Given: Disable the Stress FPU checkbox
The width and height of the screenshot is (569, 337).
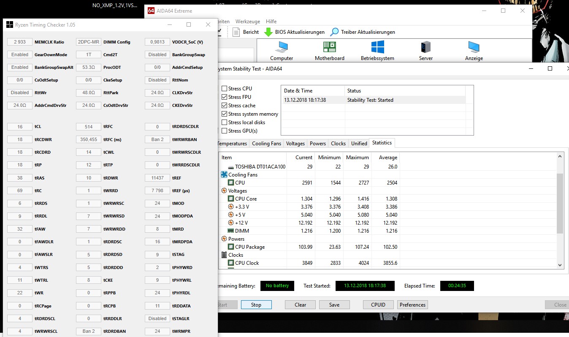Looking at the screenshot, I should tap(224, 97).
